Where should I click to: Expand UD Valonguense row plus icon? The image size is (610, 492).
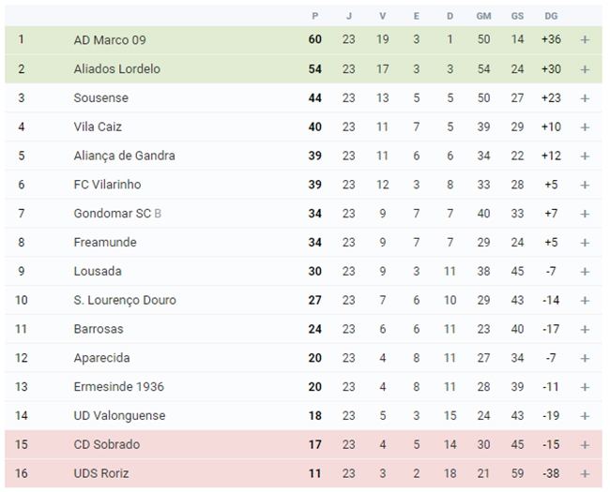click(x=585, y=415)
